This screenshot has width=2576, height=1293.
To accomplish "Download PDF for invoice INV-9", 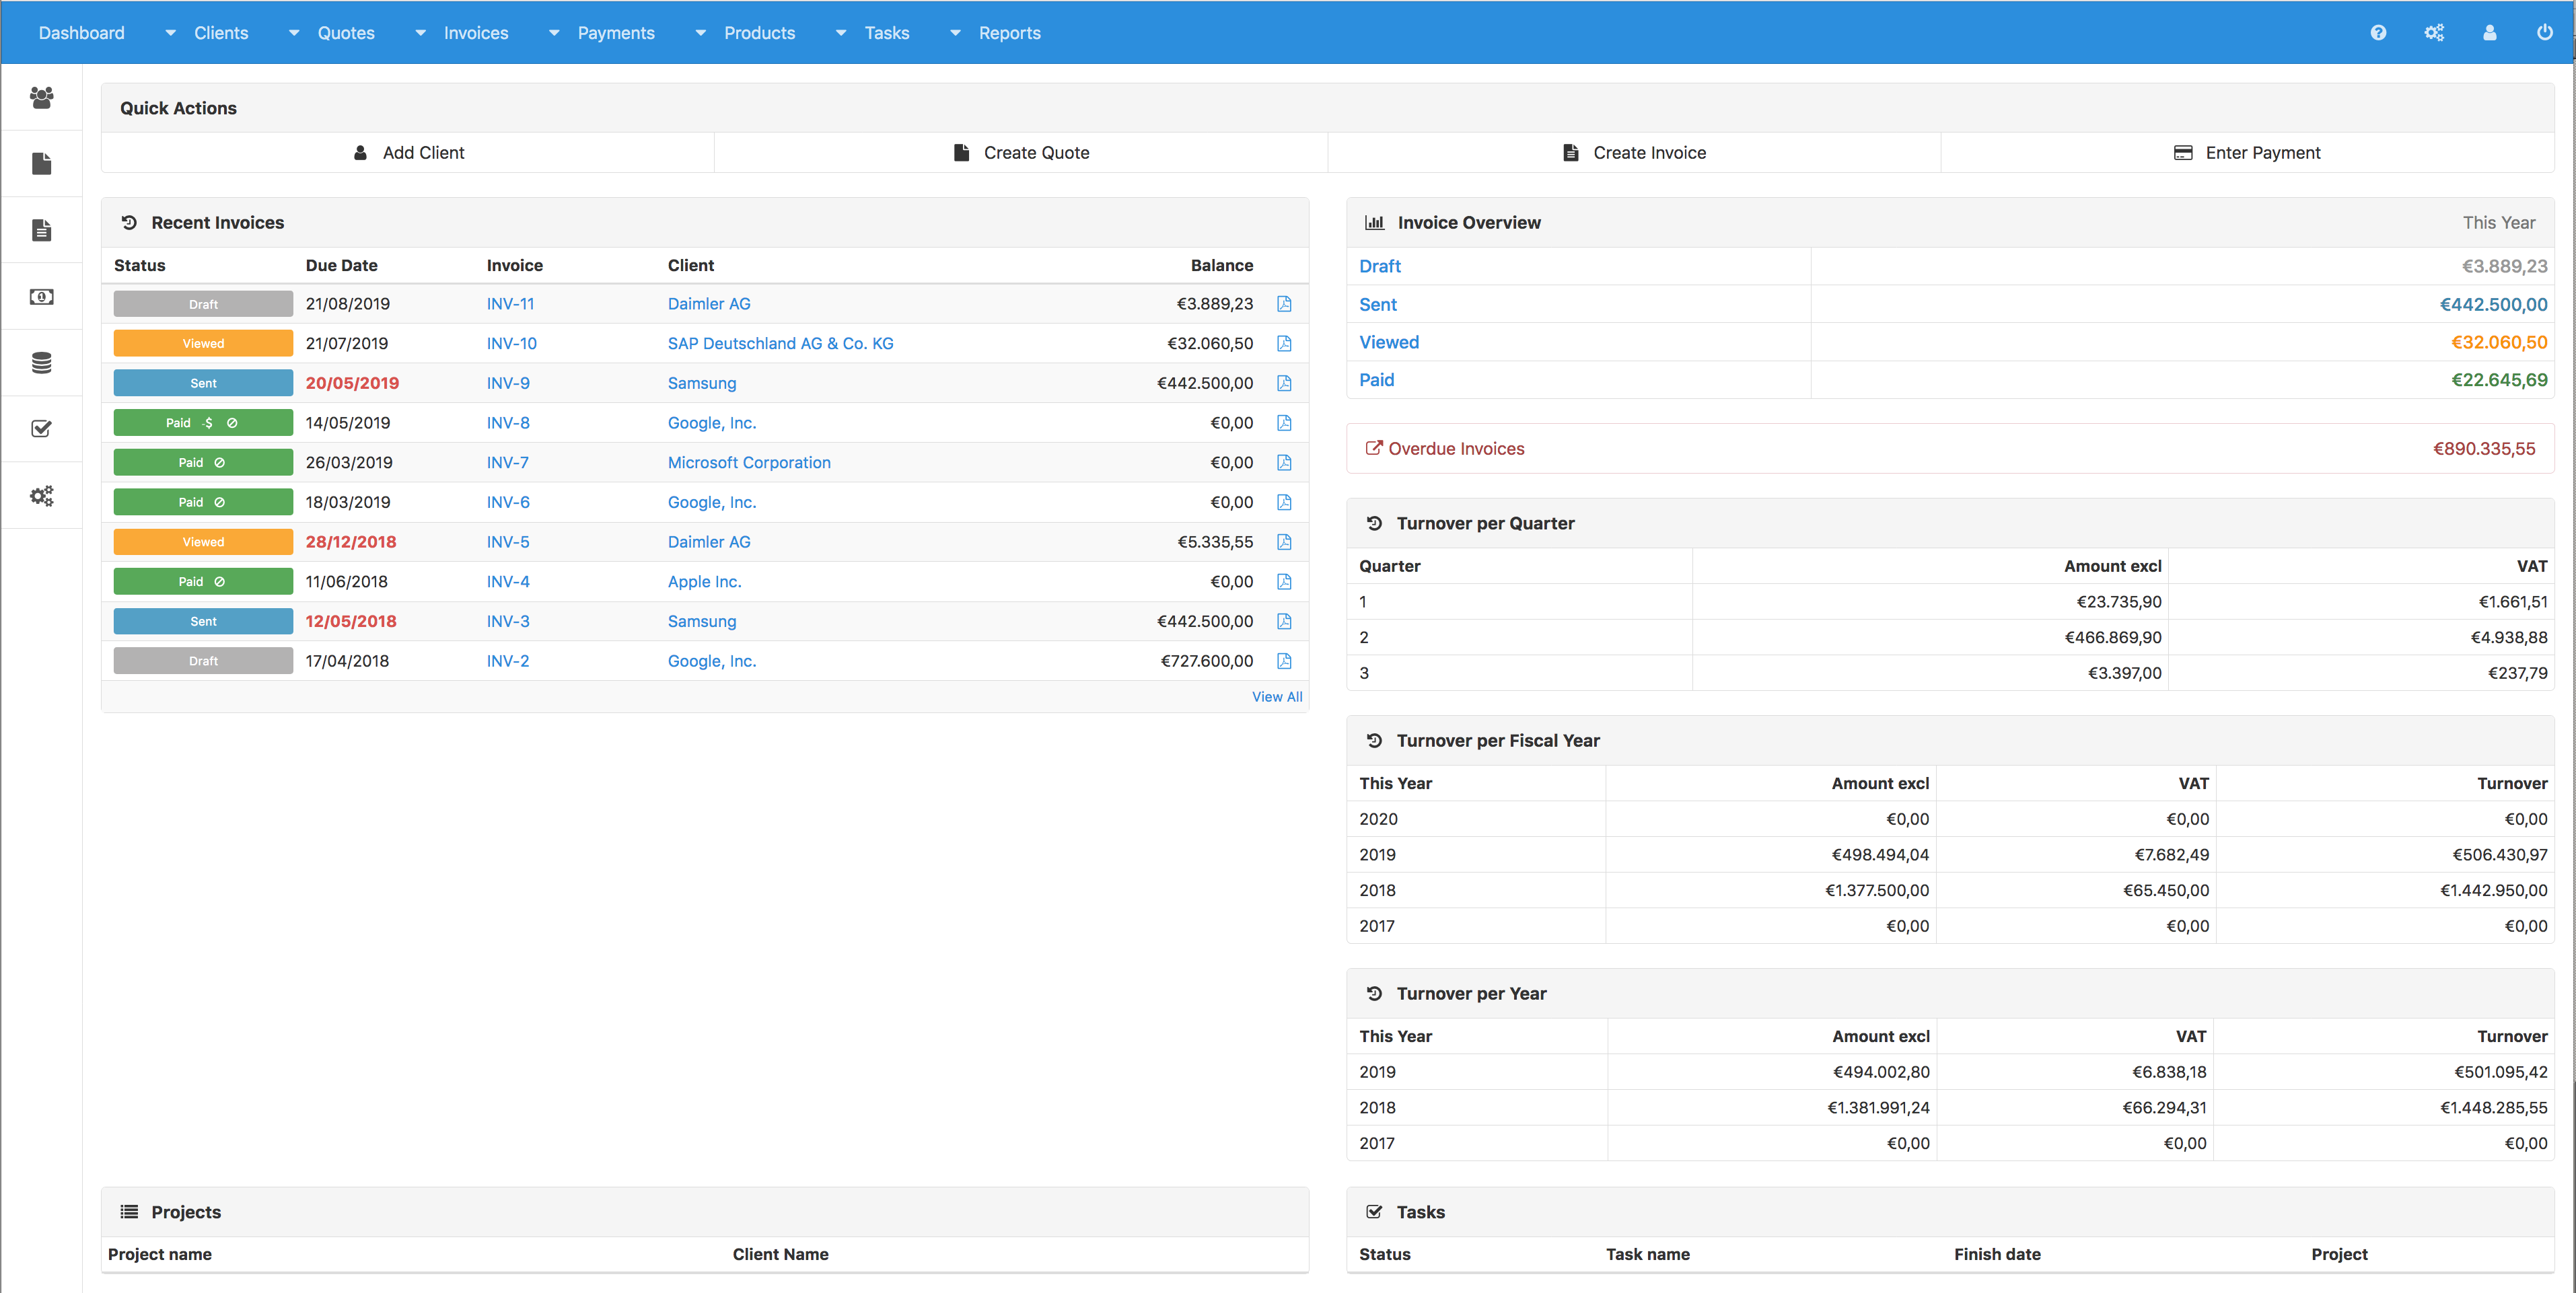I will click(x=1284, y=383).
